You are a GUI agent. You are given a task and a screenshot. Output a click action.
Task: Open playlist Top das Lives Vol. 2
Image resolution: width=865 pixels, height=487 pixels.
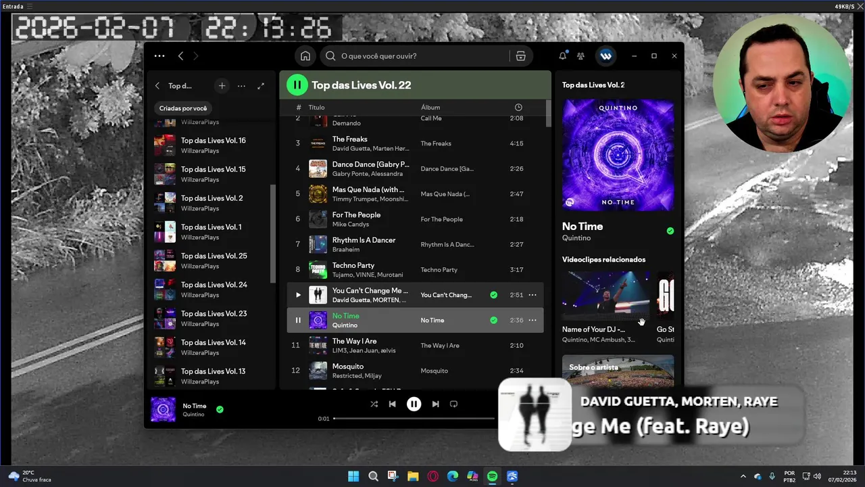[212, 203]
